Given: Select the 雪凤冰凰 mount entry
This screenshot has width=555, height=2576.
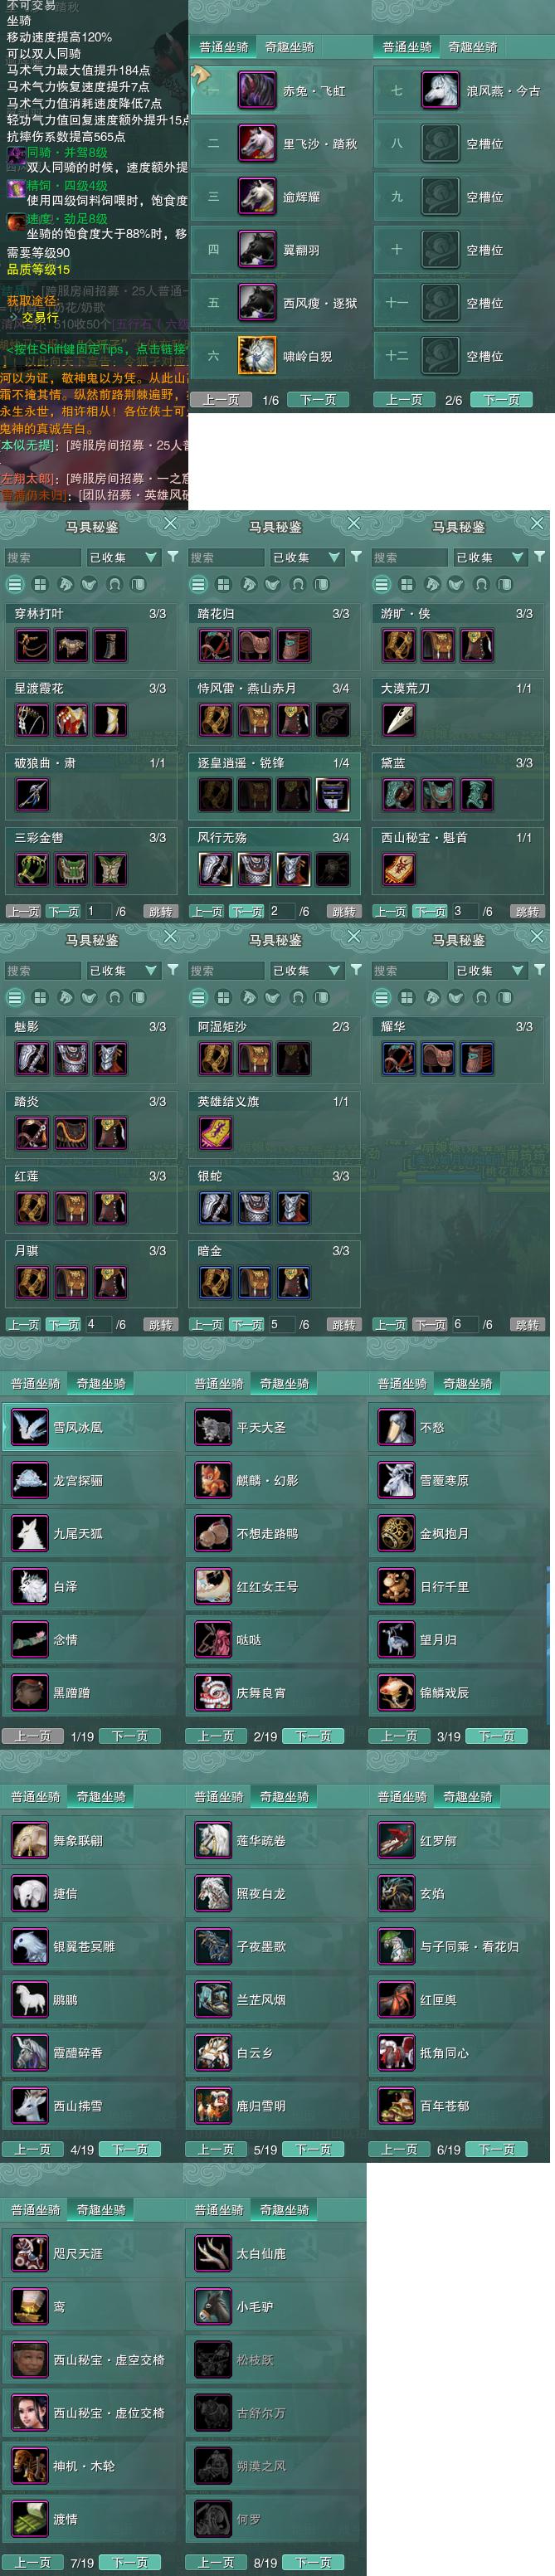Looking at the screenshot, I should [x=92, y=1427].
